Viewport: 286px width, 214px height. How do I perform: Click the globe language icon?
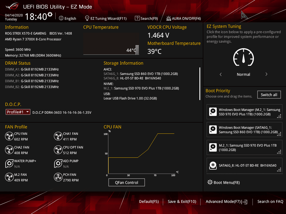coord(61,18)
